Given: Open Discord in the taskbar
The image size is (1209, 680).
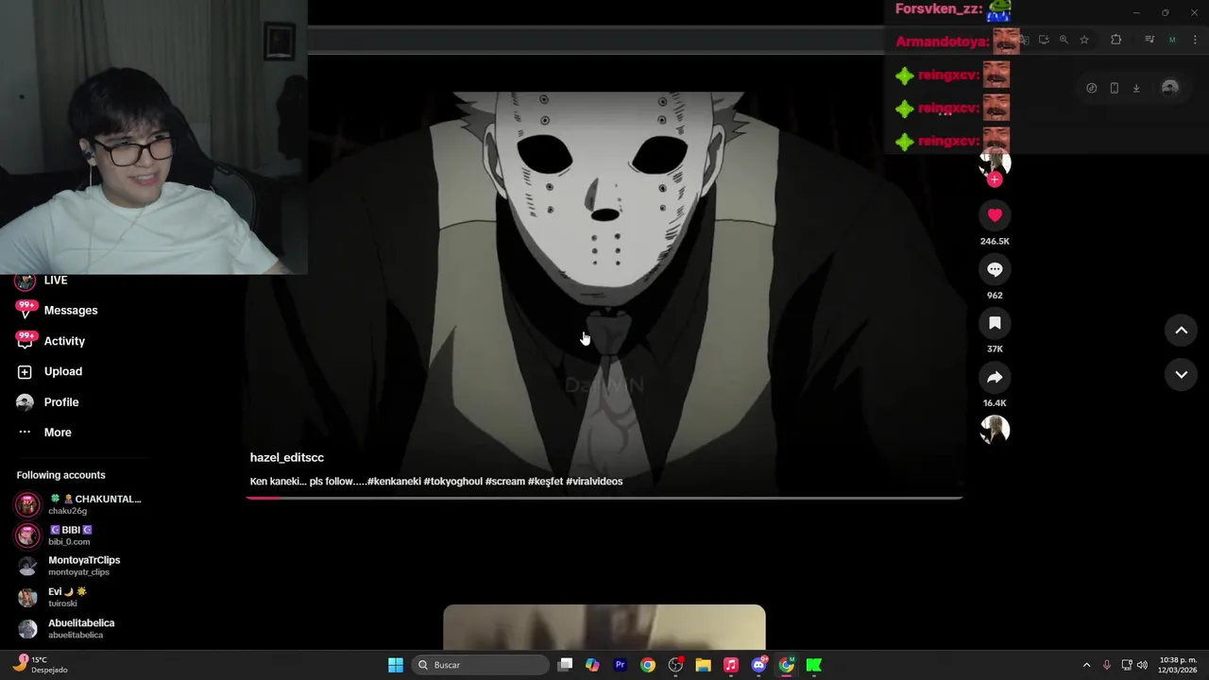Looking at the screenshot, I should (758, 665).
